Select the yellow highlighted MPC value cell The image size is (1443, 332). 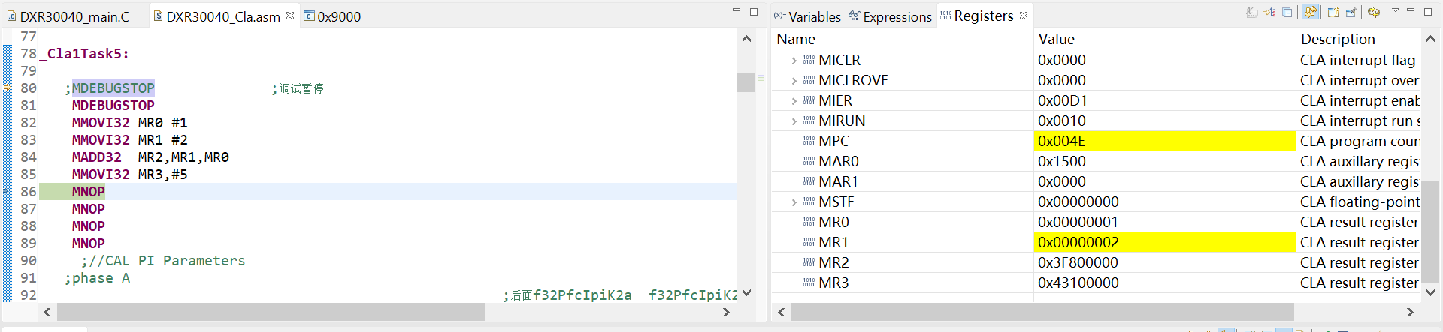(x=1163, y=141)
